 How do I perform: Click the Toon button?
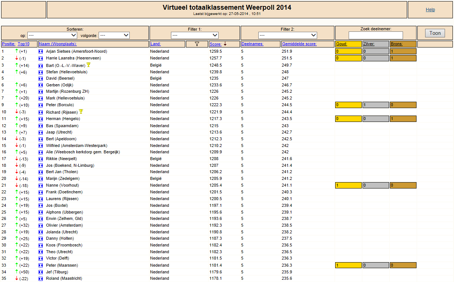tap(435, 33)
